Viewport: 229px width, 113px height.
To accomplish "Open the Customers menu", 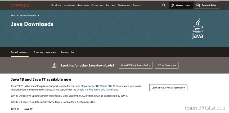I will [x=97, y=5].
